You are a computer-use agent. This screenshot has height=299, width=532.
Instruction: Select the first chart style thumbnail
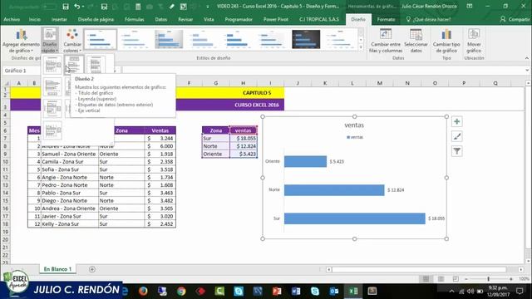click(100, 39)
